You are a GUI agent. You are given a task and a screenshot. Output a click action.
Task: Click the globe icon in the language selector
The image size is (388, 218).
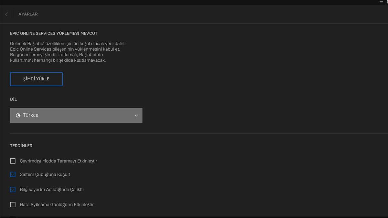coord(18,115)
